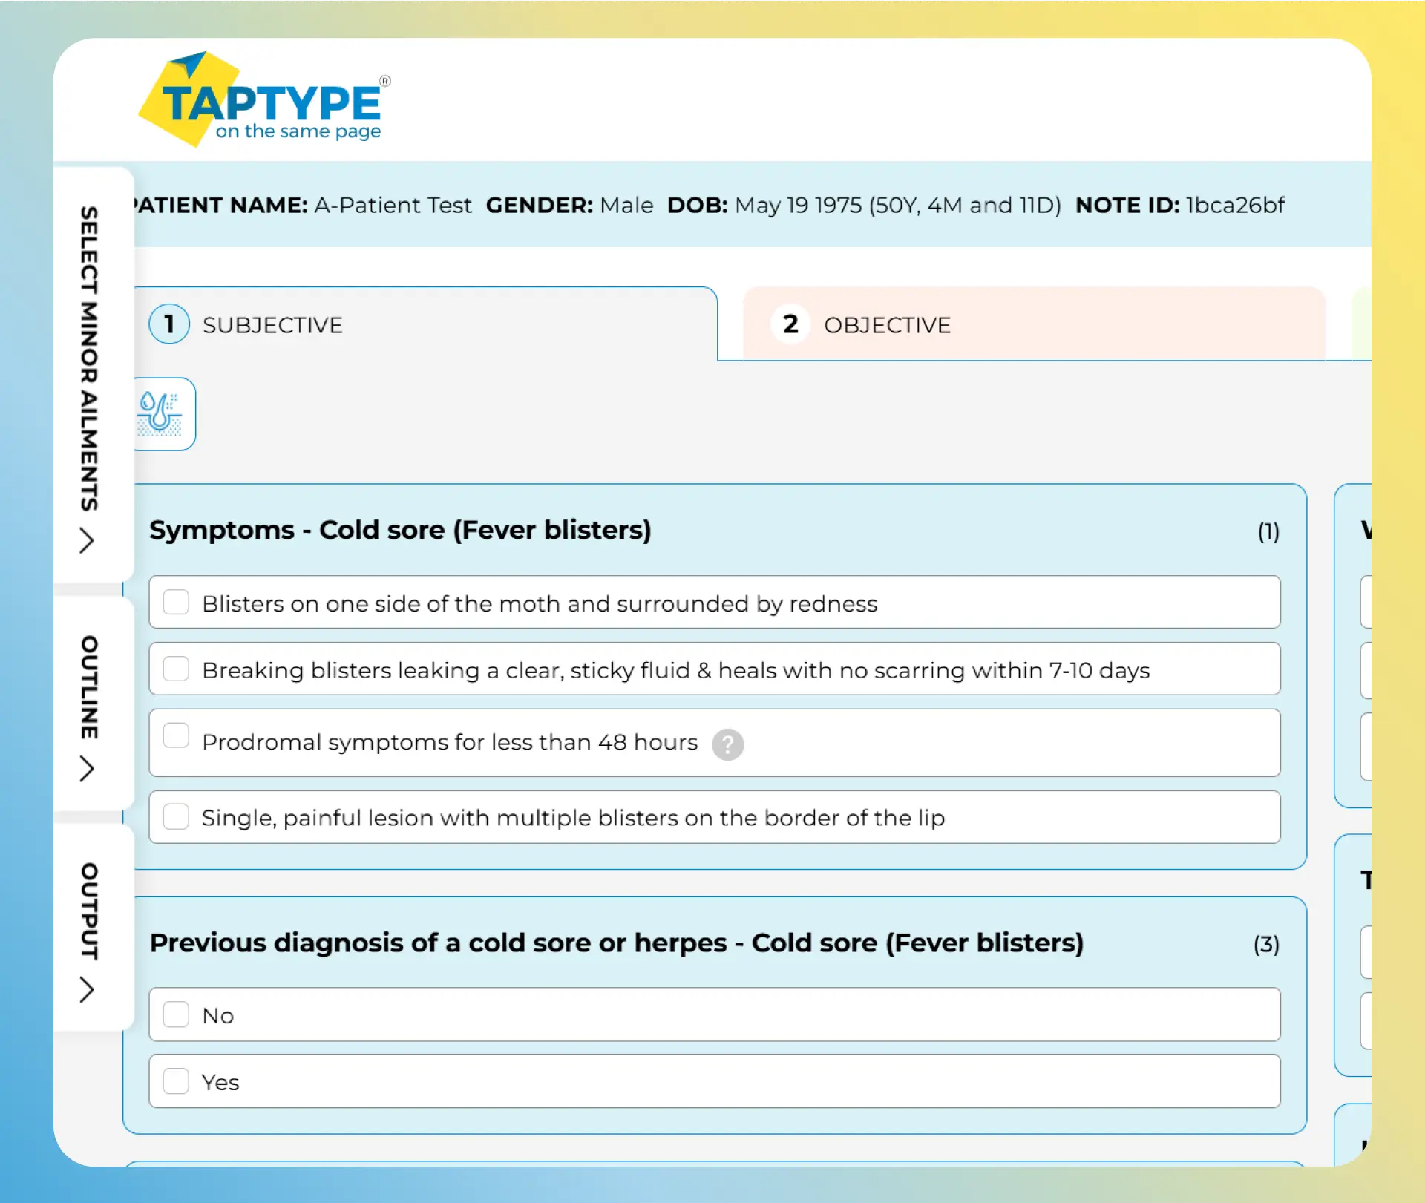This screenshot has height=1203, width=1425.
Task: Check Yes for previous diagnosis
Action: pyautogui.click(x=176, y=1081)
